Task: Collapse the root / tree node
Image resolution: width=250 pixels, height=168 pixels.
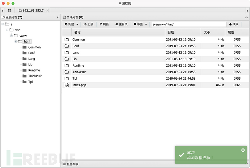Action: pos(3,24)
